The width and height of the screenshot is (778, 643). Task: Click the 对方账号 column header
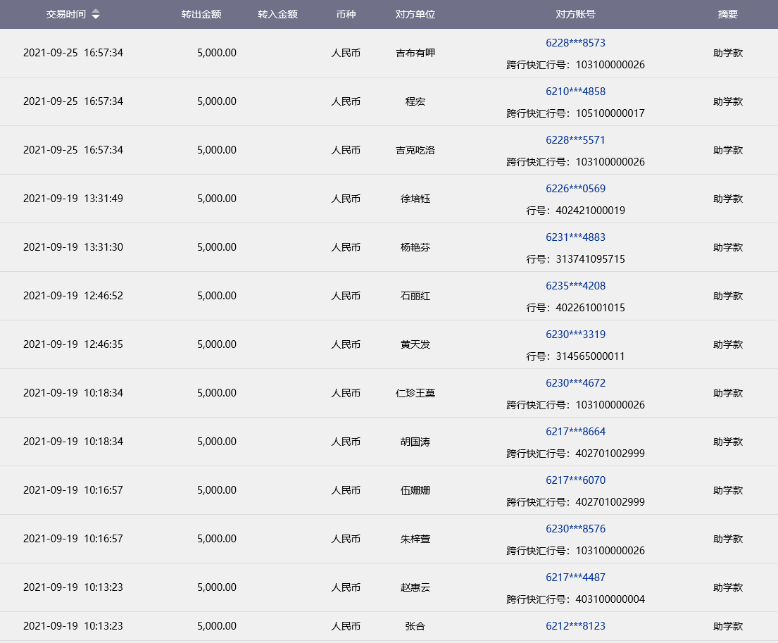[575, 14]
